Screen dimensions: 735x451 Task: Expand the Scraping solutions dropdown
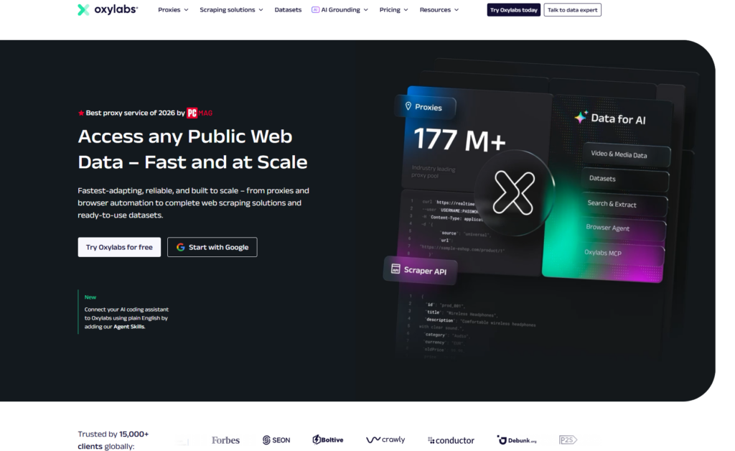[x=232, y=10]
